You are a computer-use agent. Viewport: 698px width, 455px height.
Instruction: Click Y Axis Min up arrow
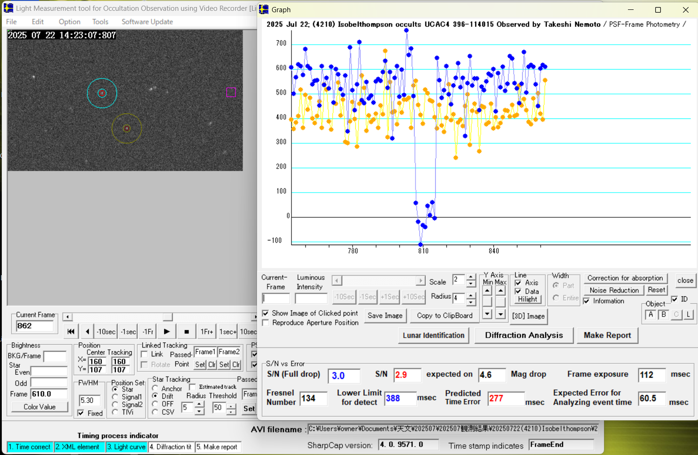(487, 291)
